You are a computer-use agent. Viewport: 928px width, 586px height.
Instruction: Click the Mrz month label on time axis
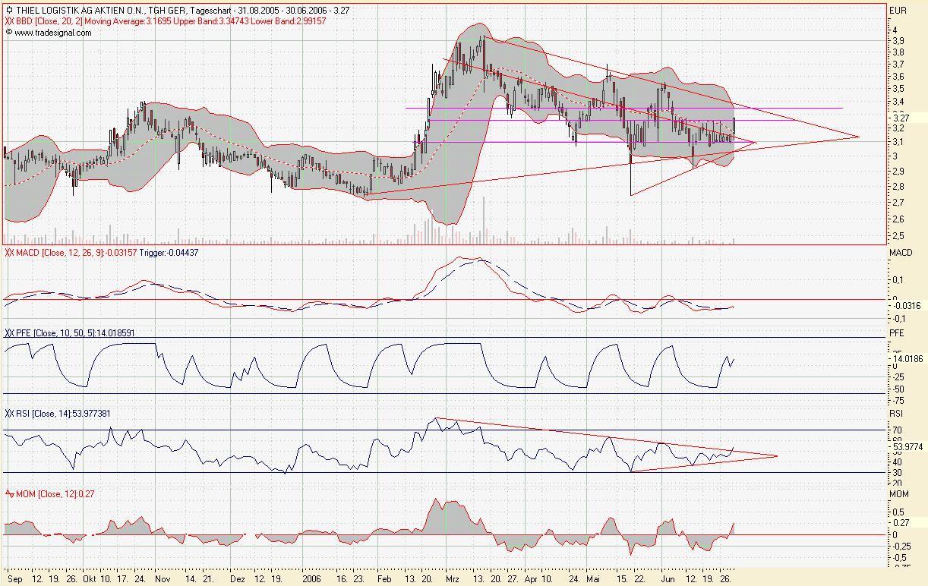pyautogui.click(x=453, y=578)
